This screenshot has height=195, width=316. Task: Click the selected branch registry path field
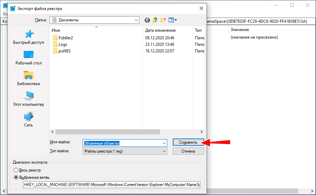click(x=112, y=185)
